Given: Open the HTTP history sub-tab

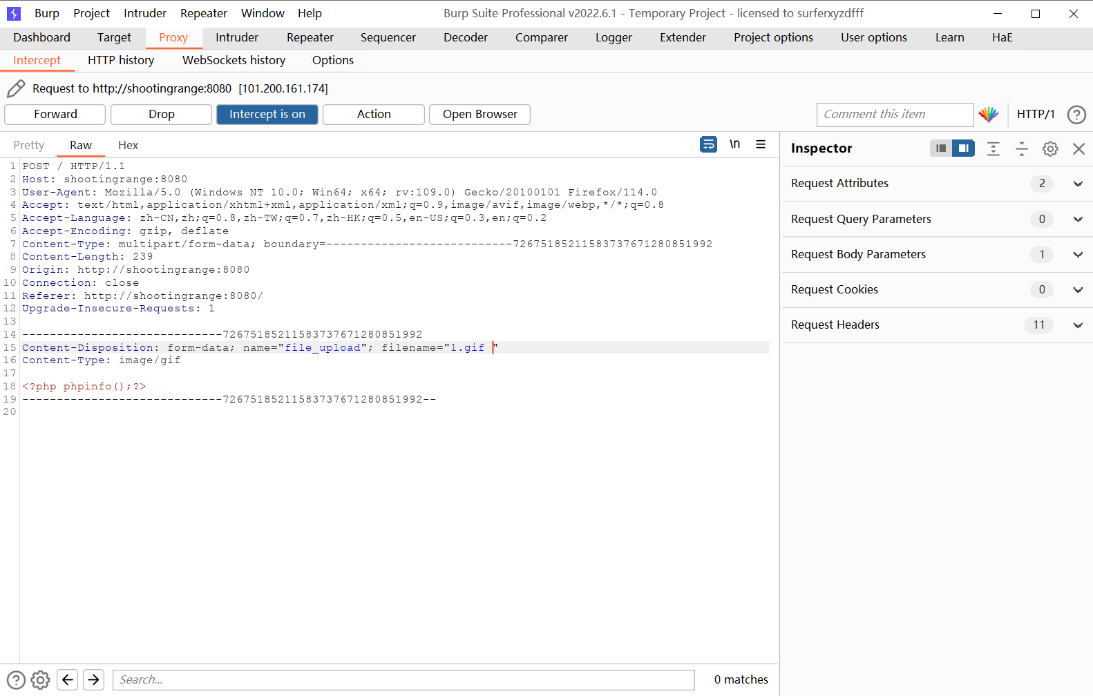Looking at the screenshot, I should 121,60.
